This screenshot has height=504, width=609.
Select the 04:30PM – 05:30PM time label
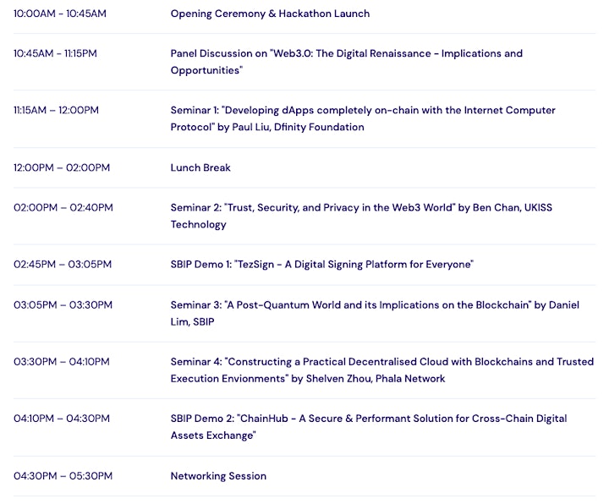click(x=63, y=476)
